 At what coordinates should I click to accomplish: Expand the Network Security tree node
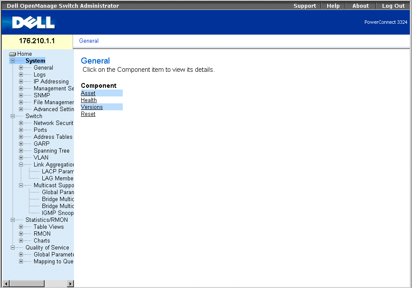pyautogui.click(x=21, y=123)
